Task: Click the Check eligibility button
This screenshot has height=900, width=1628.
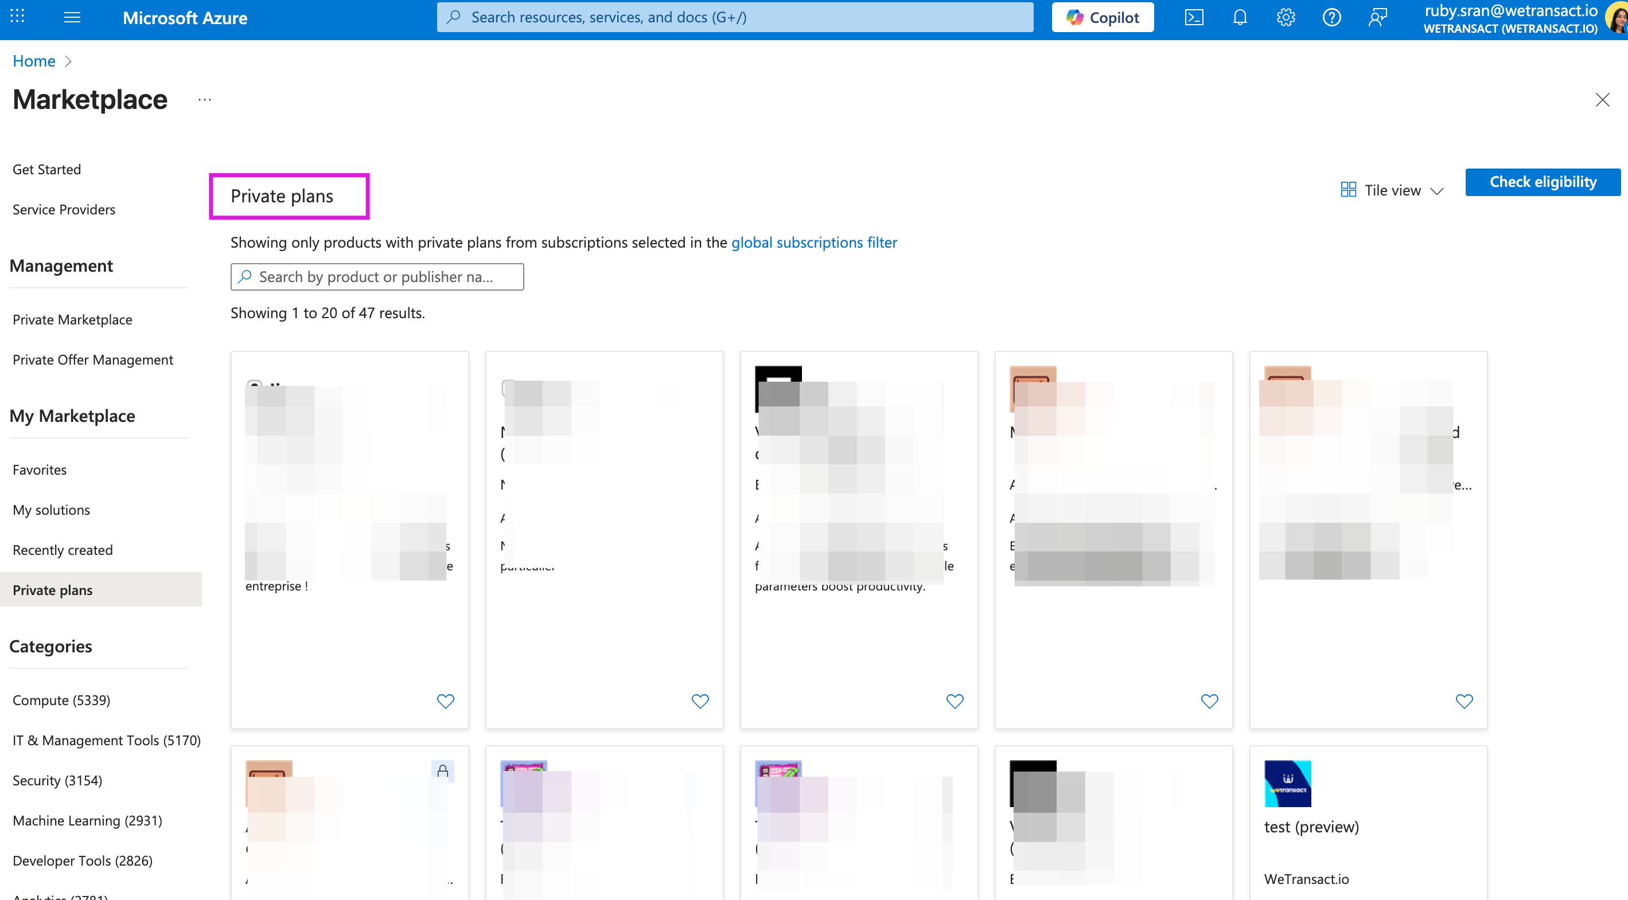Action: tap(1543, 182)
